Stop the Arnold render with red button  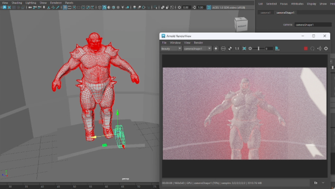tap(306, 48)
